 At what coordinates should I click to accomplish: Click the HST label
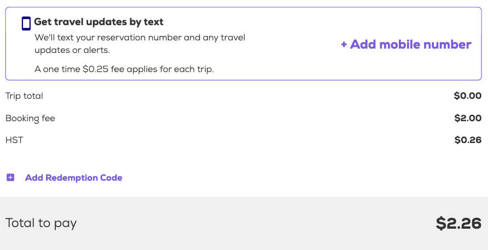click(x=14, y=140)
